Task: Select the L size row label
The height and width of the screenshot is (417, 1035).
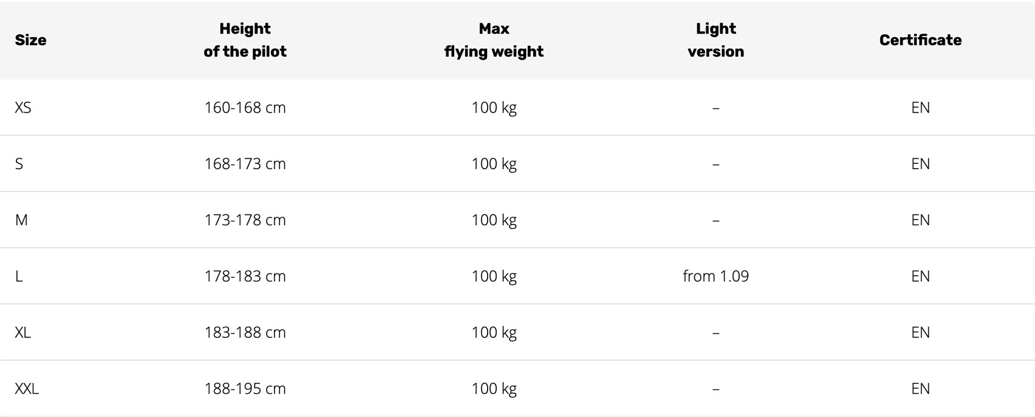Action: click(19, 276)
